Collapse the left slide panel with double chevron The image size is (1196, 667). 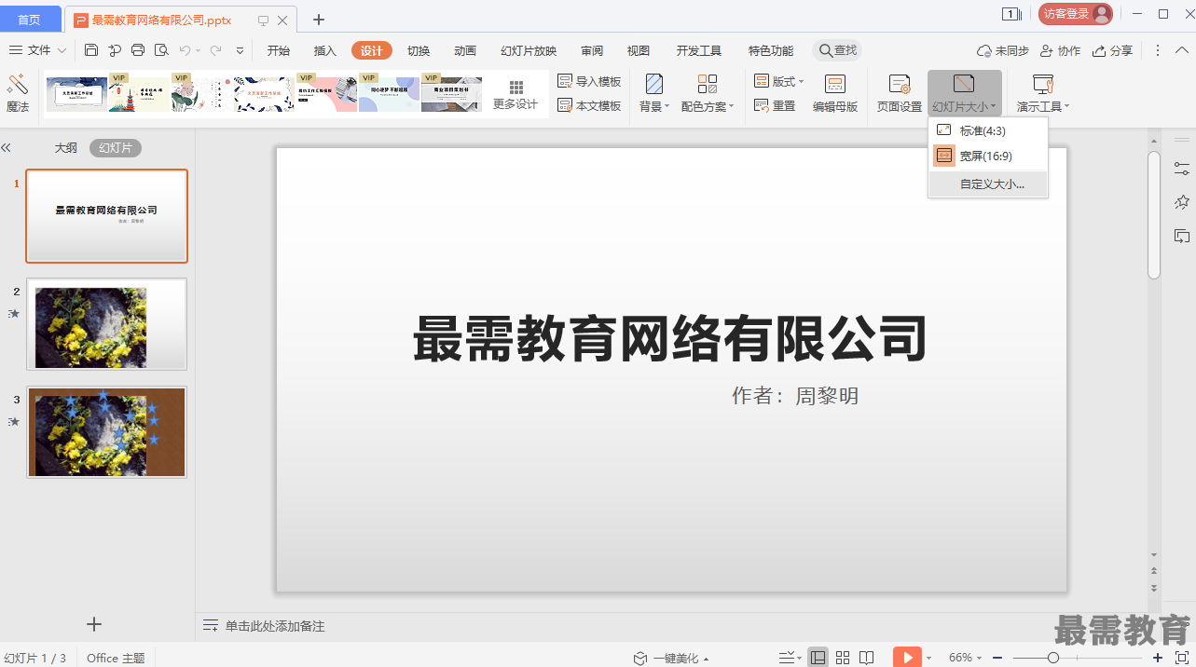pos(7,147)
